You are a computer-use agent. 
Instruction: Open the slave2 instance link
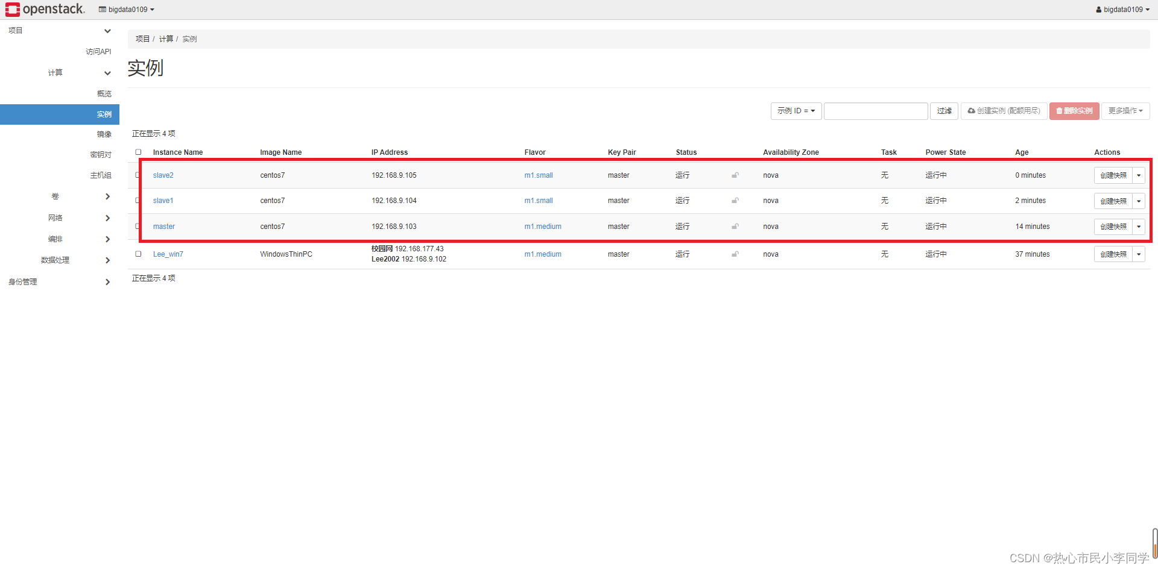click(x=163, y=175)
